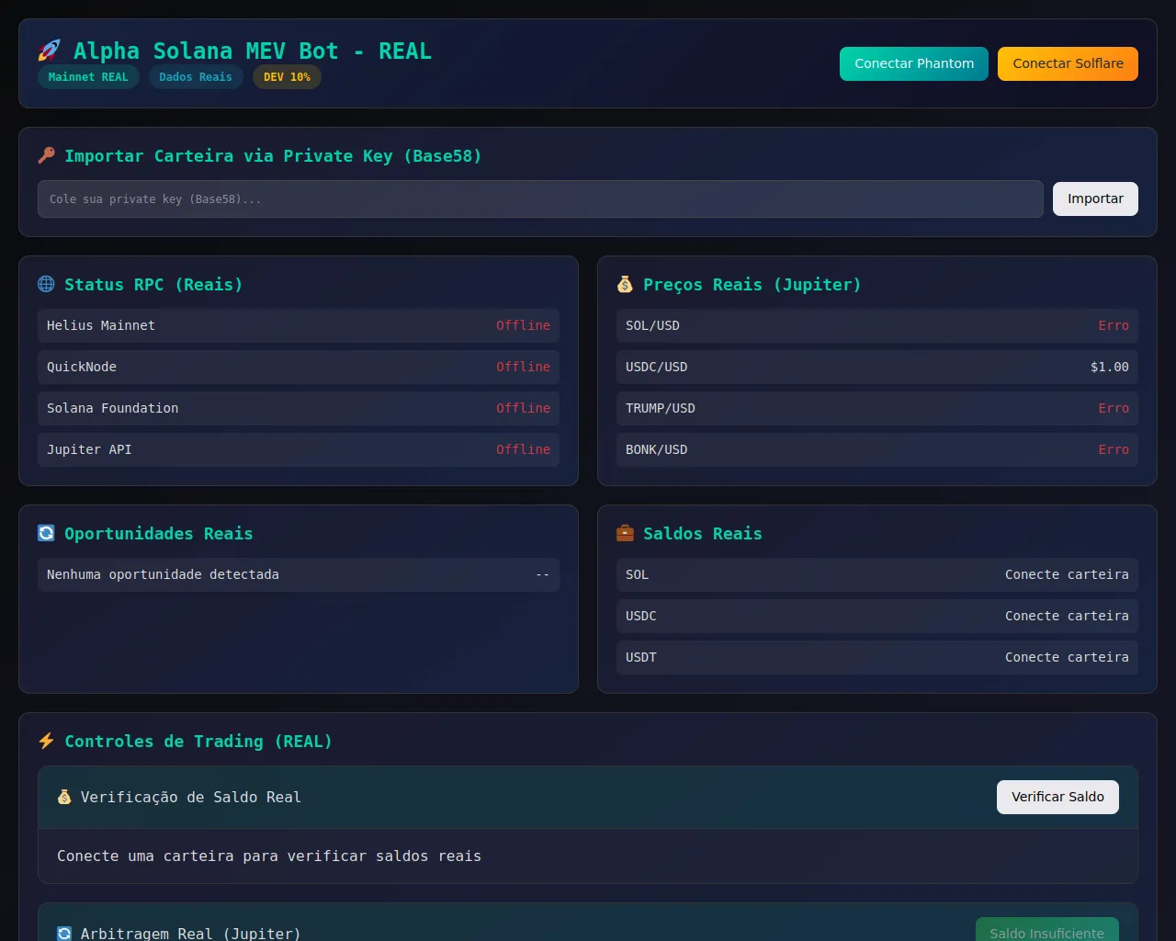The width and height of the screenshot is (1176, 941).
Task: Click the lightning icon beside Controles de Trading
Action: [x=46, y=741]
